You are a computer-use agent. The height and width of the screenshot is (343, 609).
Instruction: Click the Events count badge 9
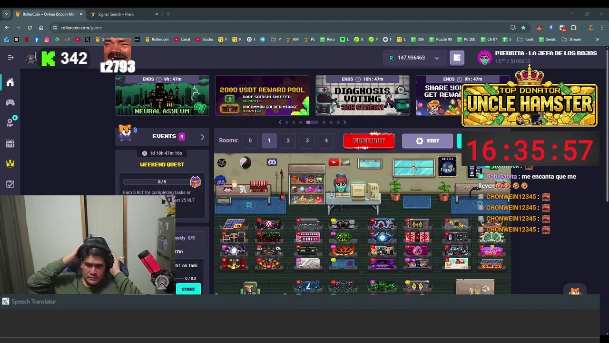(181, 136)
